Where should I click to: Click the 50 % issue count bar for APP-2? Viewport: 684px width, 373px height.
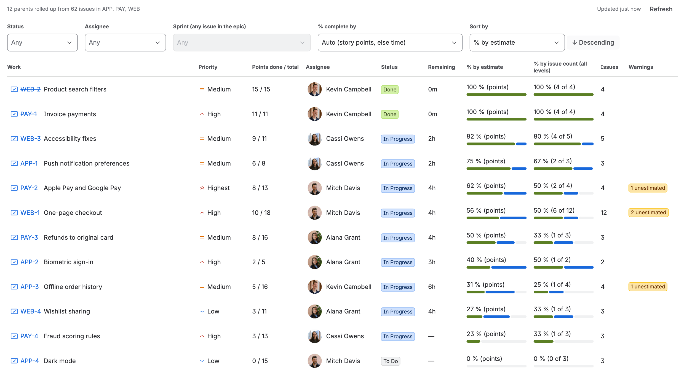click(563, 267)
